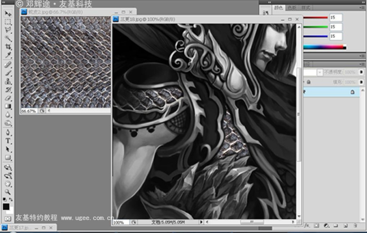367x233 pixels.
Task: Click the red channel slider
Action: [315, 18]
